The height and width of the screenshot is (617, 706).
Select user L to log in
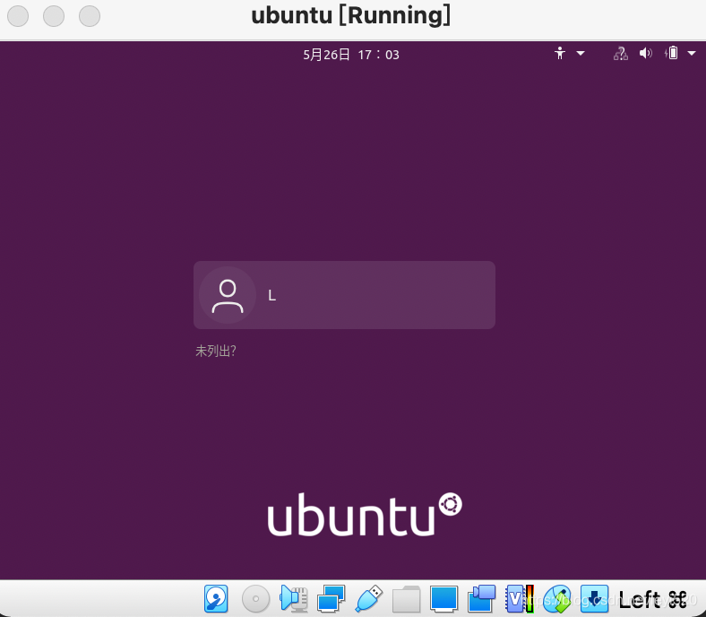(344, 295)
